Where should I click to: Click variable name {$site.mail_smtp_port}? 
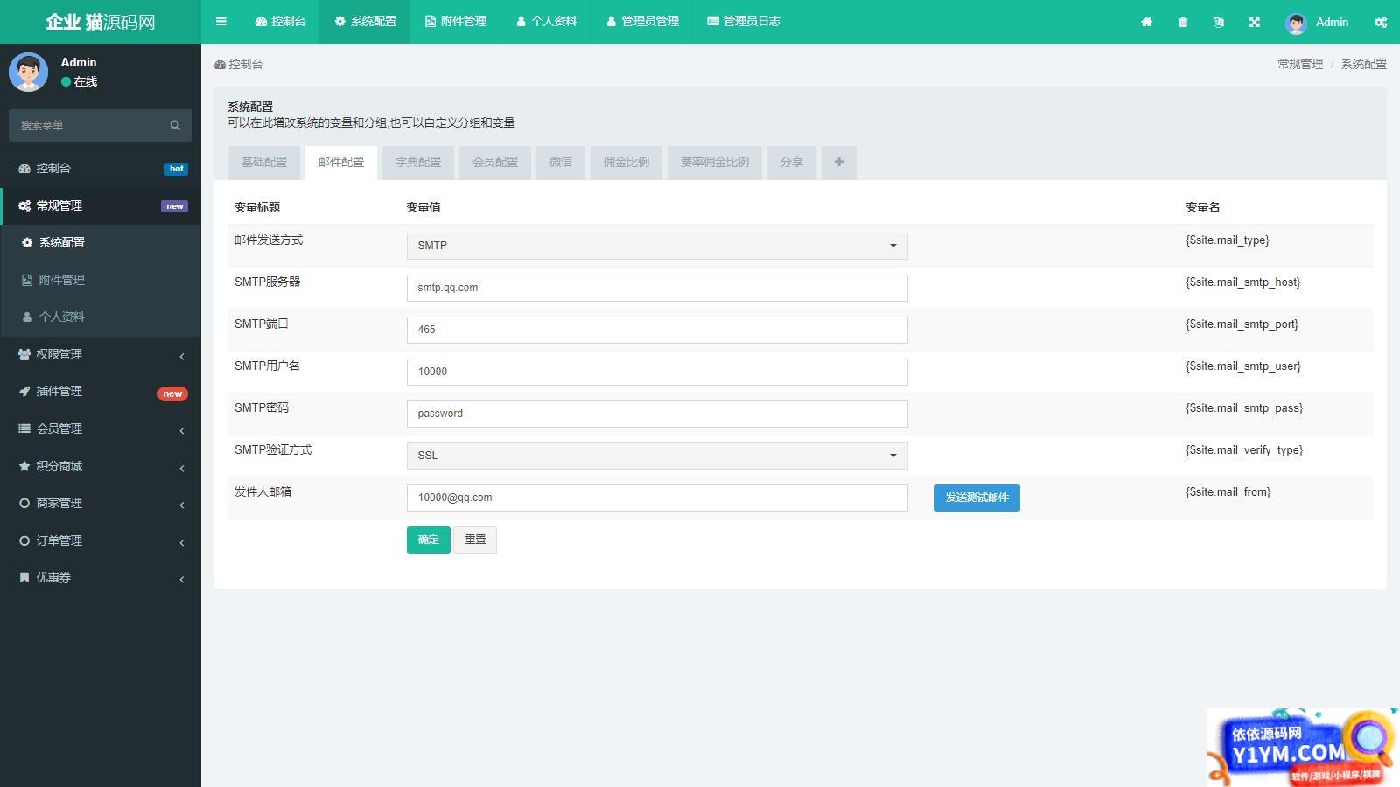click(1242, 324)
